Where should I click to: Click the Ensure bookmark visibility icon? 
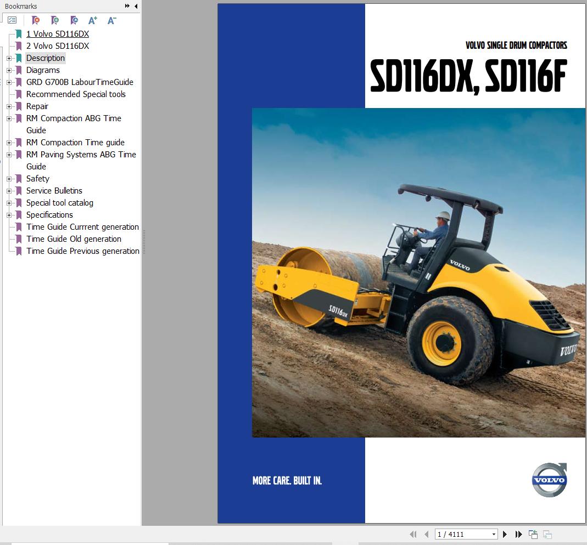click(74, 20)
